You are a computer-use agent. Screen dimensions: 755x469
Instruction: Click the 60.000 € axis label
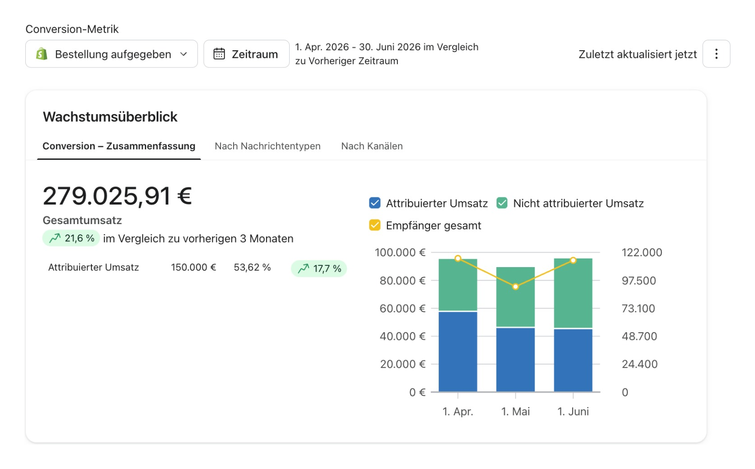(402, 309)
